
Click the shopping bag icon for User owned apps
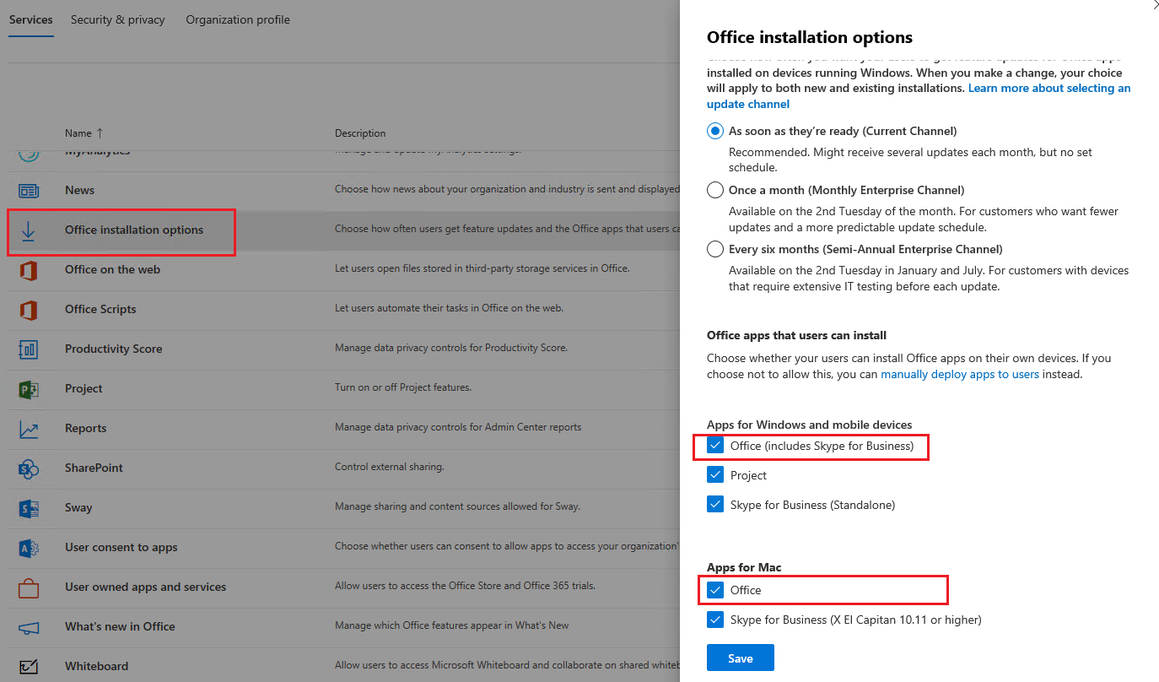coord(29,587)
